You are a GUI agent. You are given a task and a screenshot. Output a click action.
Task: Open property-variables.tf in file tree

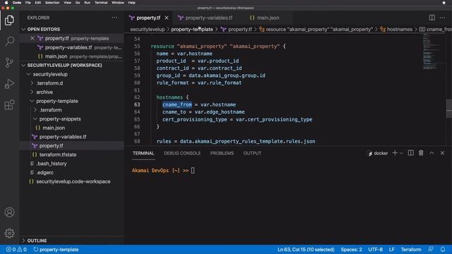pos(71,137)
